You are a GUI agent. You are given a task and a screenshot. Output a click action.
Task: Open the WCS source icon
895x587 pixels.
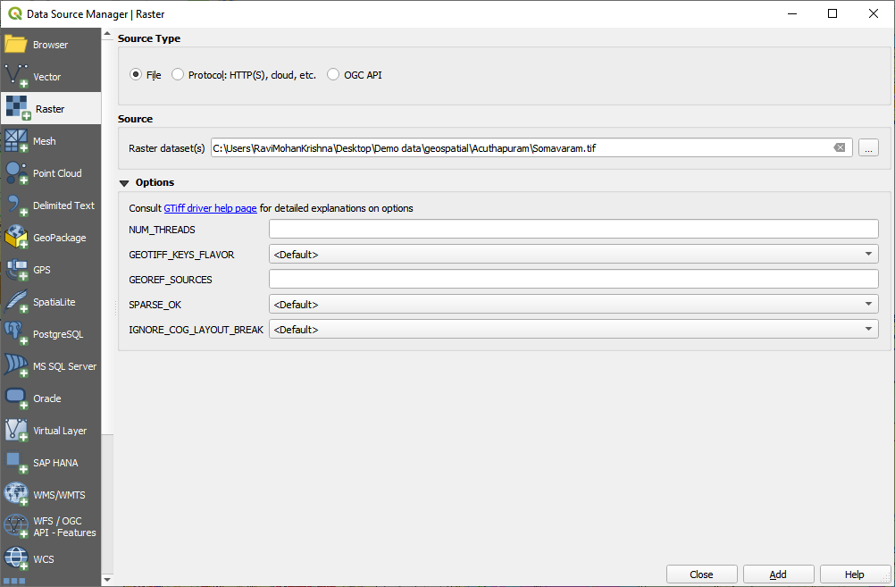click(x=16, y=559)
